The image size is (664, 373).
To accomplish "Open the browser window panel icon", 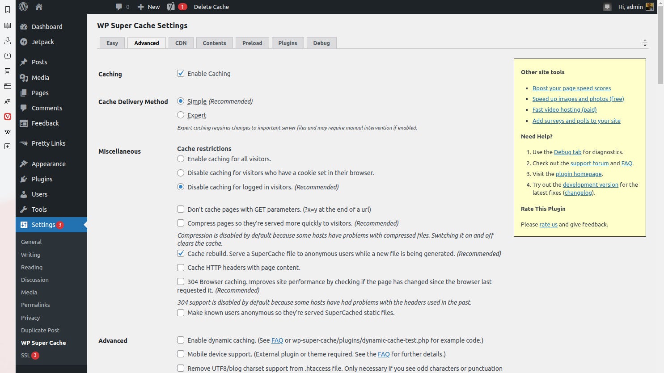I will click(x=8, y=86).
